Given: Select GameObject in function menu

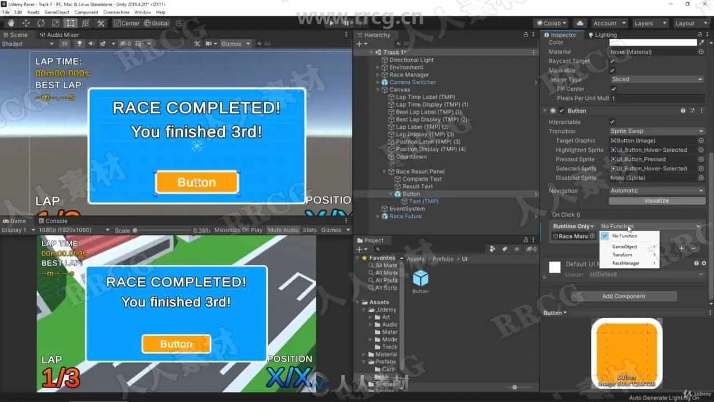Looking at the screenshot, I should (629, 246).
